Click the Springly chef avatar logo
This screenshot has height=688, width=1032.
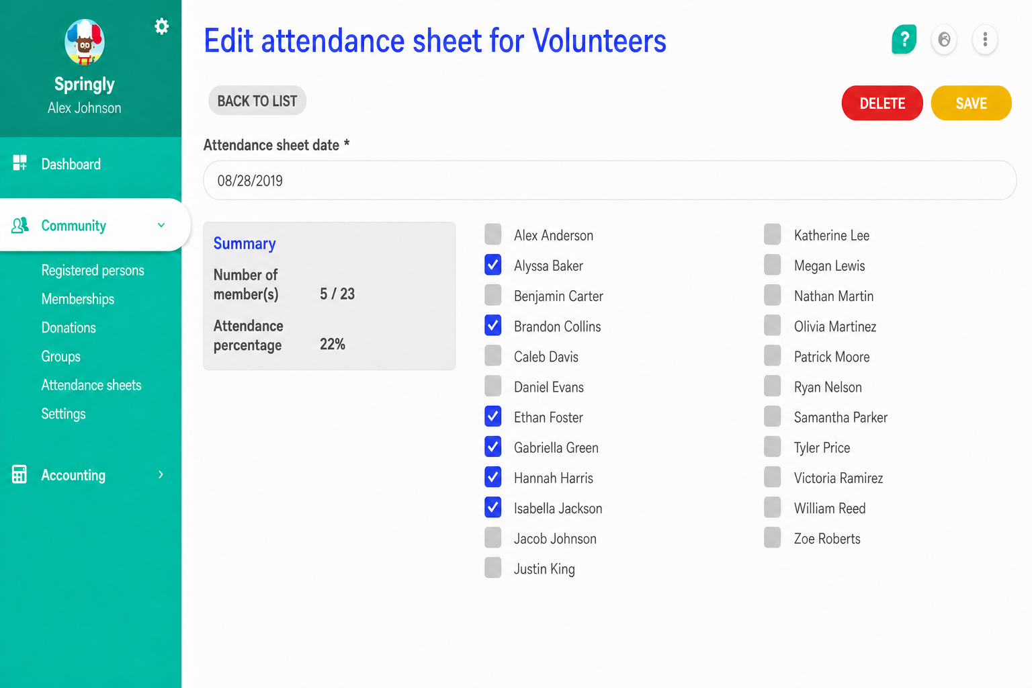(x=85, y=42)
